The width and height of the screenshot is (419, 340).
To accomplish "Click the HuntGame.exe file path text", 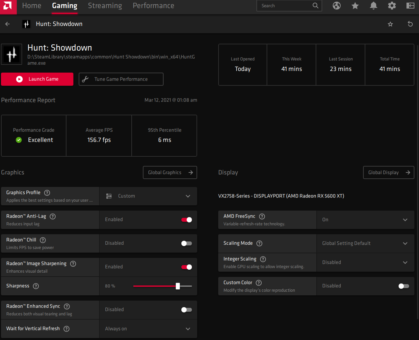I will tap(111, 60).
